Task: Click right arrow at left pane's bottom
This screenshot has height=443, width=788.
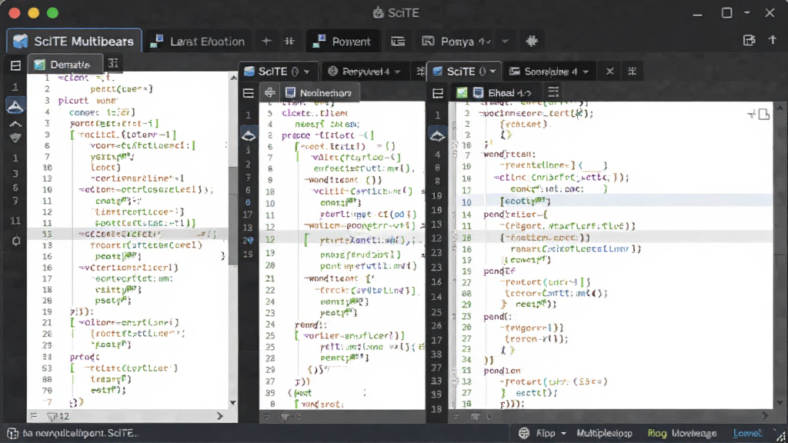Action: coord(219,416)
